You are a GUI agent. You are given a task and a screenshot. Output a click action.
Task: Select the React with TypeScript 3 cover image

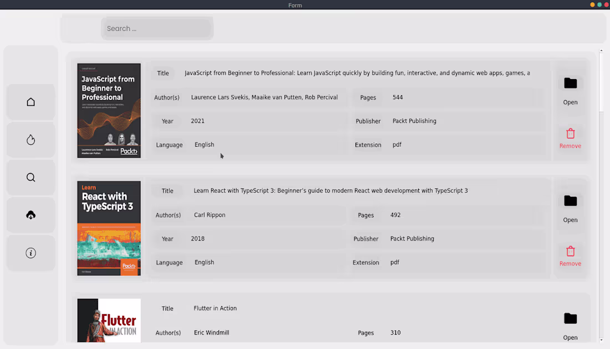[x=109, y=228]
